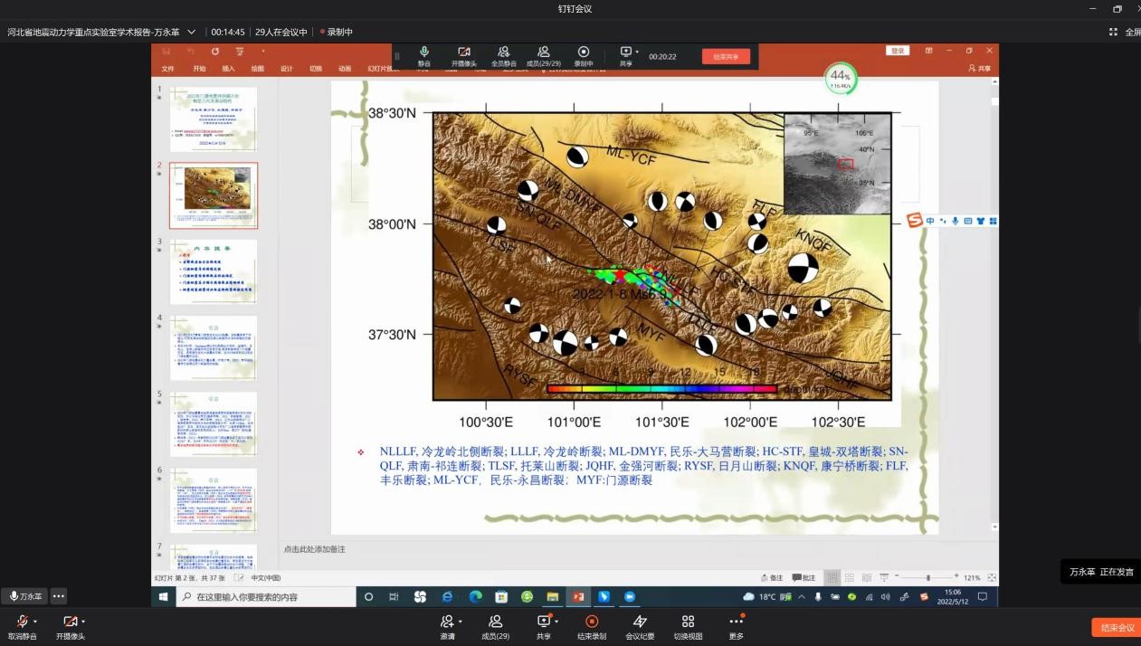Open the 插入 ribbon tab
The height and width of the screenshot is (646, 1141).
click(x=228, y=69)
